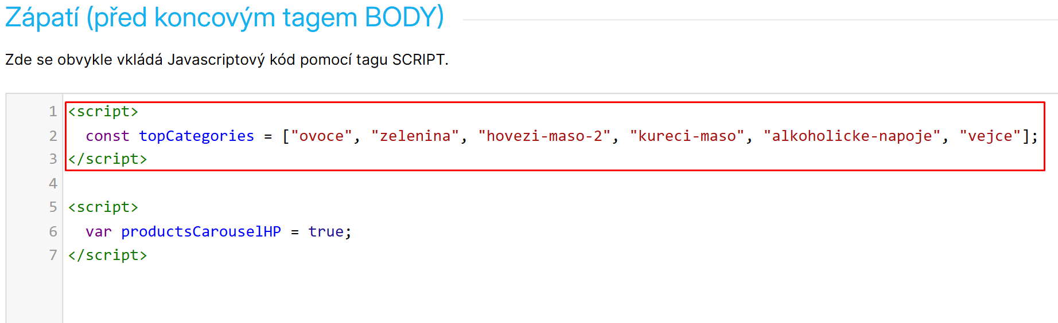Click the topCategories variable name

pyautogui.click(x=196, y=136)
